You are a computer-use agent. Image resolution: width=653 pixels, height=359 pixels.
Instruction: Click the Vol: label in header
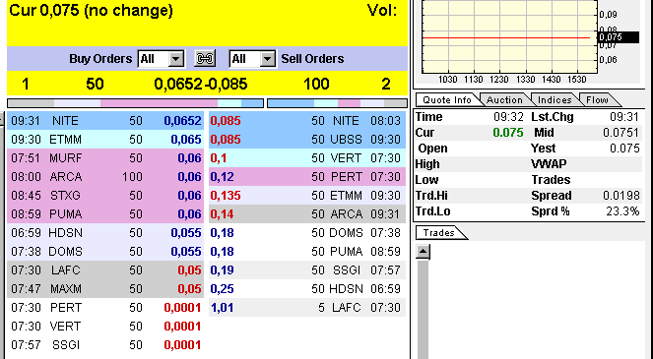(x=382, y=11)
